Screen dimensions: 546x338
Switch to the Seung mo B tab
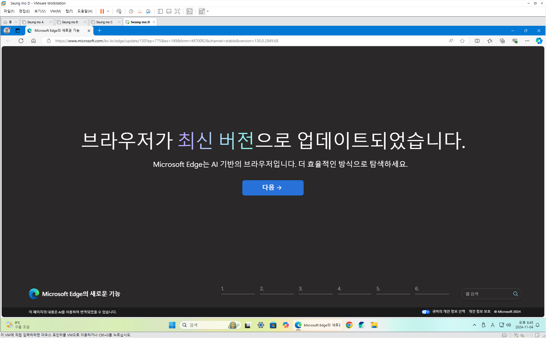tap(70, 22)
